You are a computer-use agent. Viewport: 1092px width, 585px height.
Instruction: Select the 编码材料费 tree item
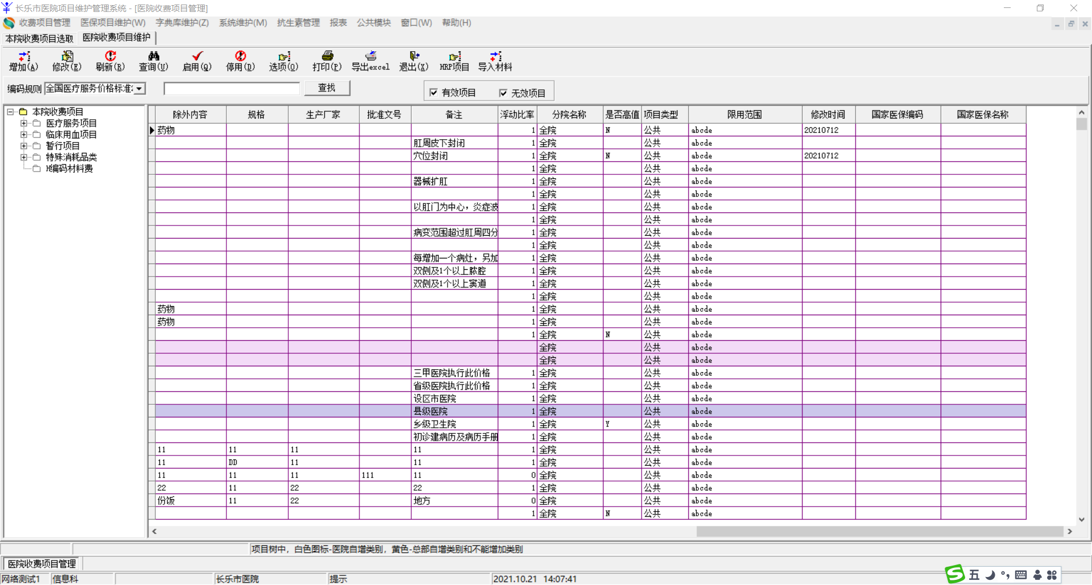[69, 169]
